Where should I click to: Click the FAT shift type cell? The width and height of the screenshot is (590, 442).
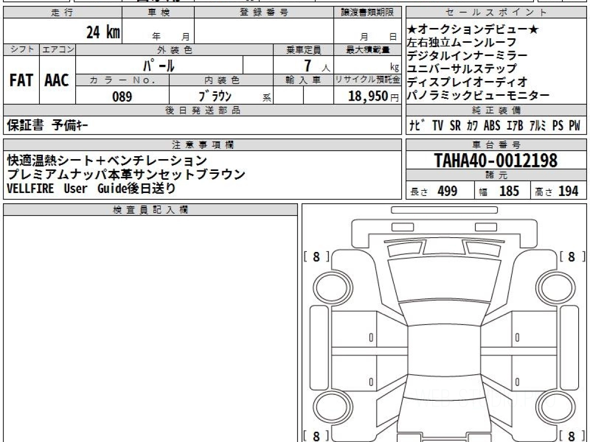21,80
